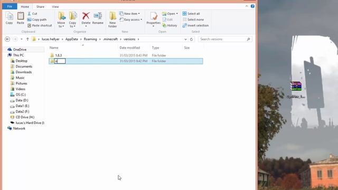Switch to the View ribbon tab

pos(55,7)
